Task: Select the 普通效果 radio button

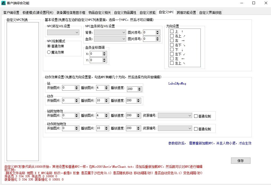Action: tap(55, 46)
